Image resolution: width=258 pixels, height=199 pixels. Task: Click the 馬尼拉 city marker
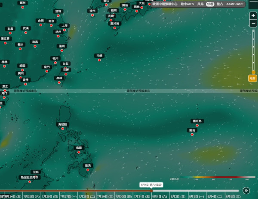62,129
